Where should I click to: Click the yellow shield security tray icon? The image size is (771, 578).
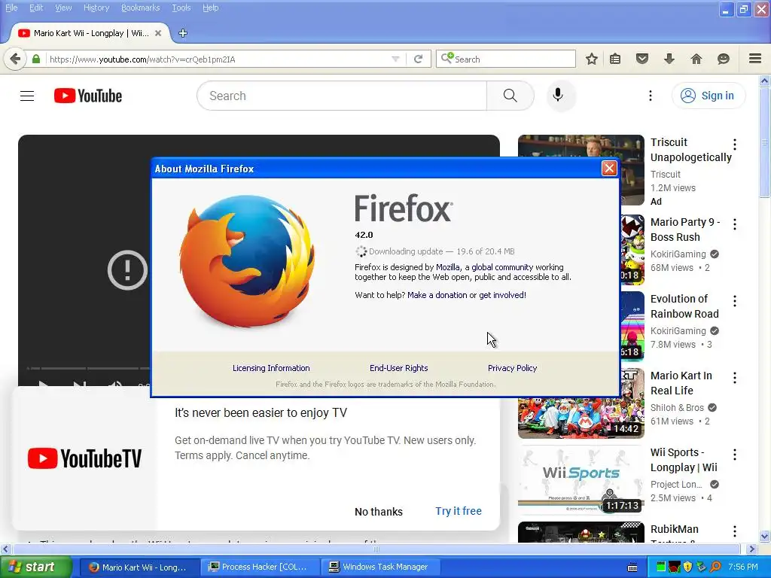pos(687,567)
